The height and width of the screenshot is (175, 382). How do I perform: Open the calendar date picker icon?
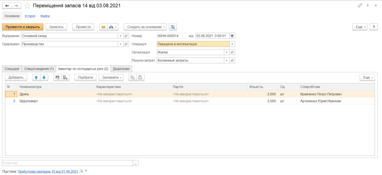click(x=232, y=36)
